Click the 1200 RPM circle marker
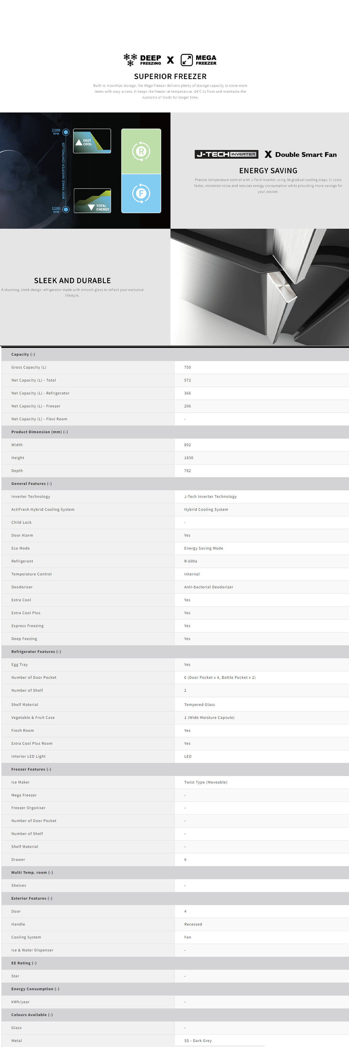Screen dimensions: 349x1047 (66, 209)
